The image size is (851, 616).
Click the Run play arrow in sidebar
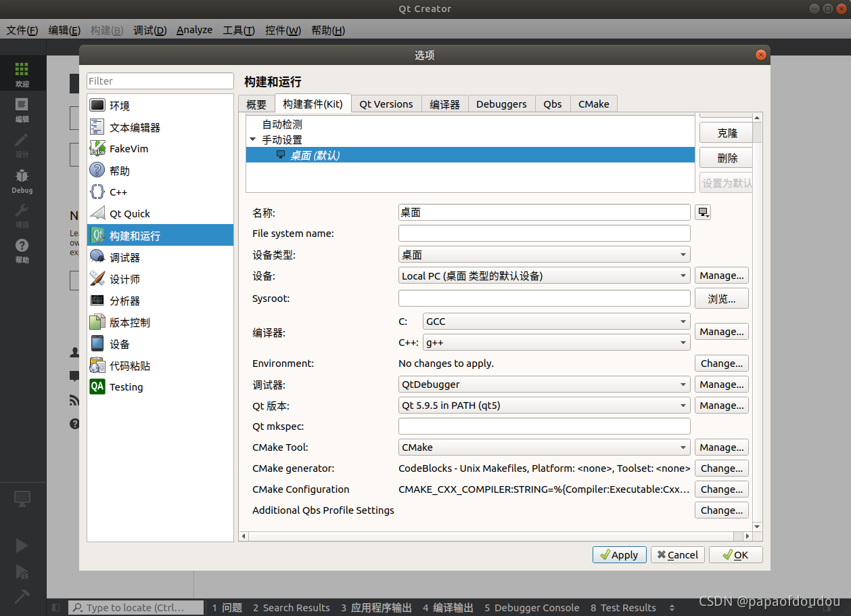click(22, 546)
